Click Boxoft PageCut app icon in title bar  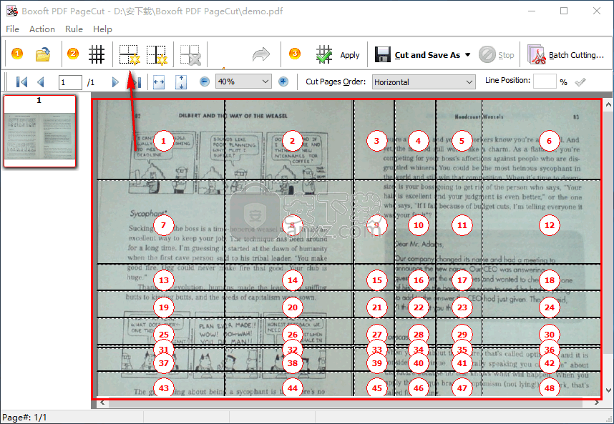(x=11, y=11)
